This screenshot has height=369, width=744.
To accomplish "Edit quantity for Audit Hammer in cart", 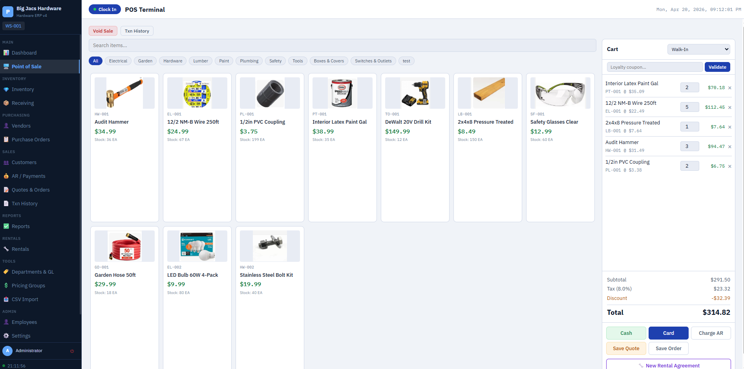I will coord(690,146).
